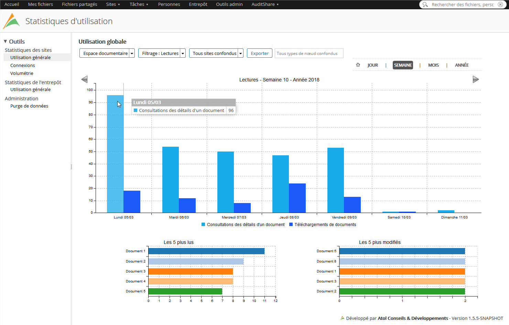Image resolution: width=509 pixels, height=325 pixels.
Task: Click the Alfresco logo in header
Action: tap(11, 21)
